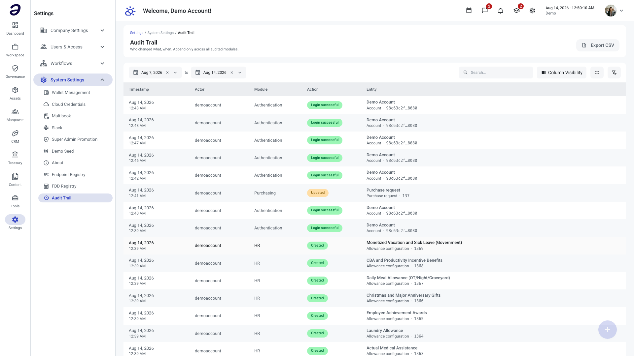
Task: Click Login successful badge at 12:42 AM
Action: click(325, 175)
